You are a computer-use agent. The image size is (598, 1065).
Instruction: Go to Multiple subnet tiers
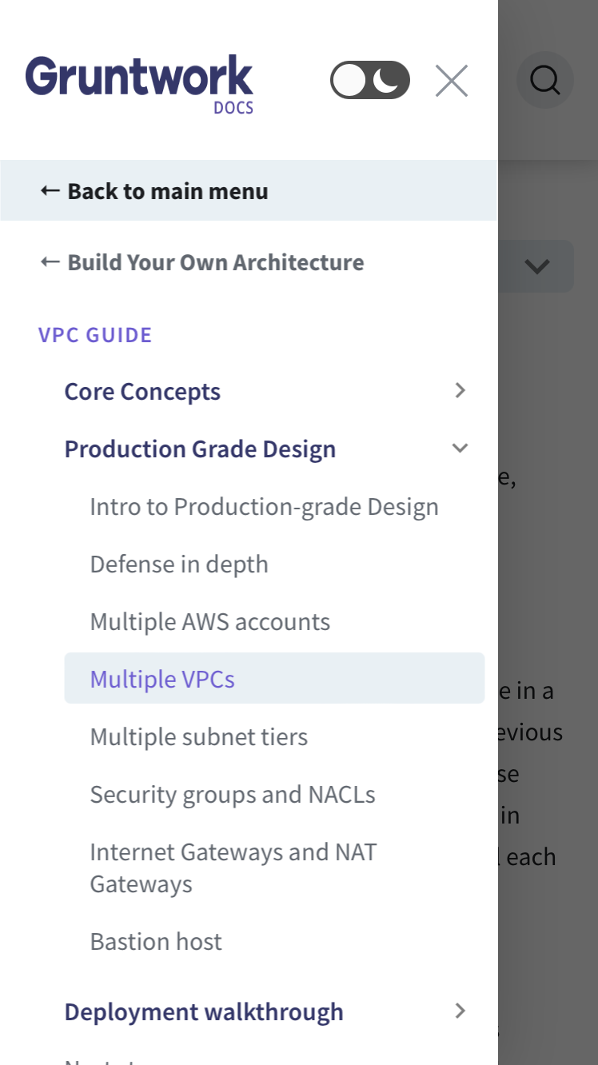(198, 737)
